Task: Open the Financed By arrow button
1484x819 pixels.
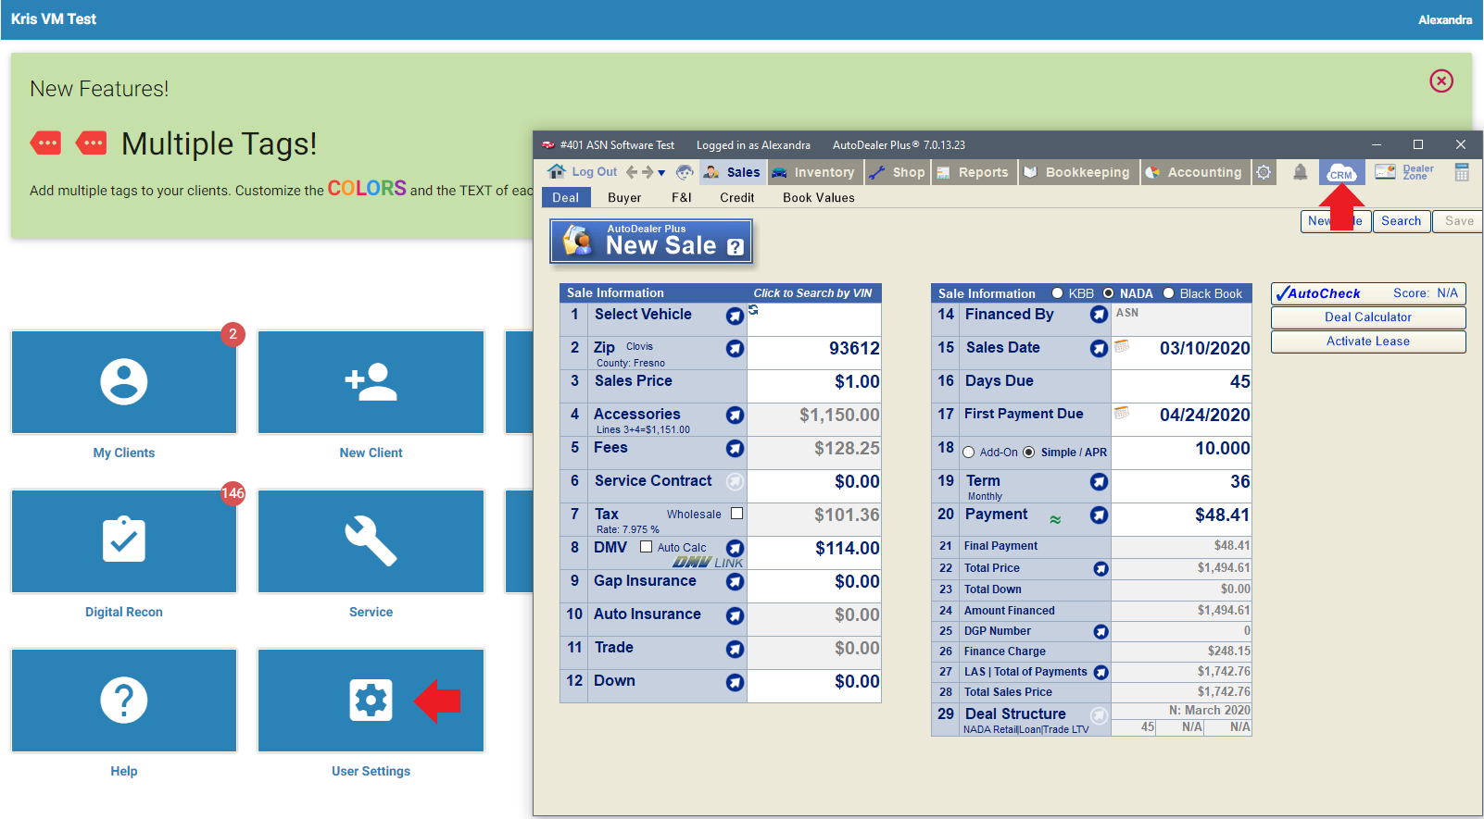Action: tap(1099, 315)
